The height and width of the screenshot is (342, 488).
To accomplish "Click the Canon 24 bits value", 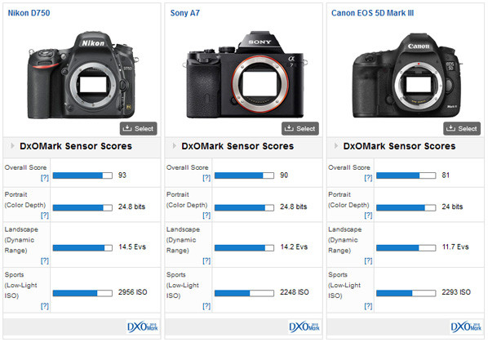I will pyautogui.click(x=452, y=207).
